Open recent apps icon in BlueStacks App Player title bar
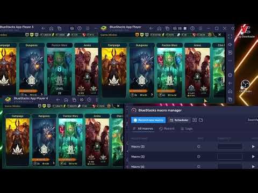The height and width of the screenshot is (193, 258). pos(167,28)
